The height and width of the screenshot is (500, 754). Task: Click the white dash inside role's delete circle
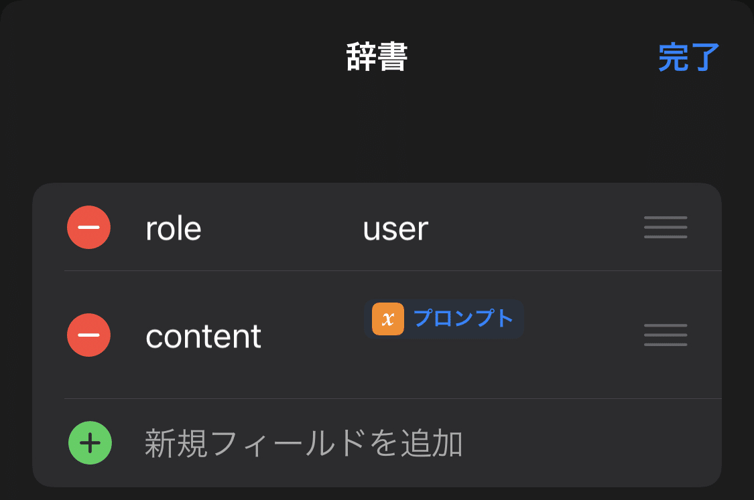tap(89, 227)
